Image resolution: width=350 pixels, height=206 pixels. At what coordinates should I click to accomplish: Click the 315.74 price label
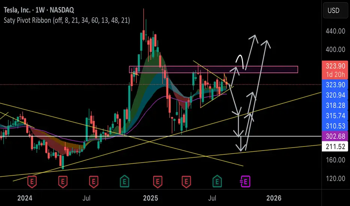point(335,116)
